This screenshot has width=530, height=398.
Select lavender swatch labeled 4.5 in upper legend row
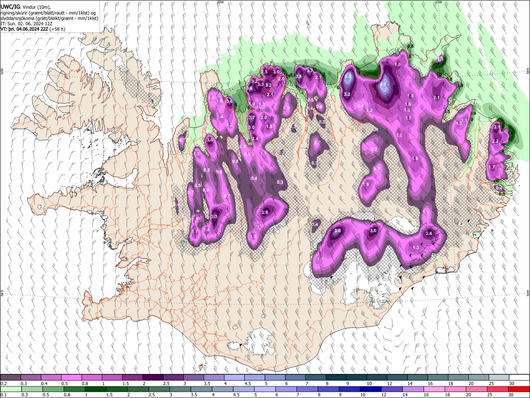pyautogui.click(x=255, y=377)
